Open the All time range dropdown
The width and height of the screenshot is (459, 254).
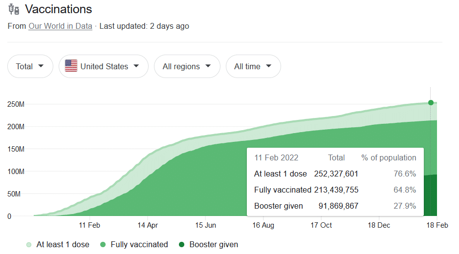tap(253, 66)
